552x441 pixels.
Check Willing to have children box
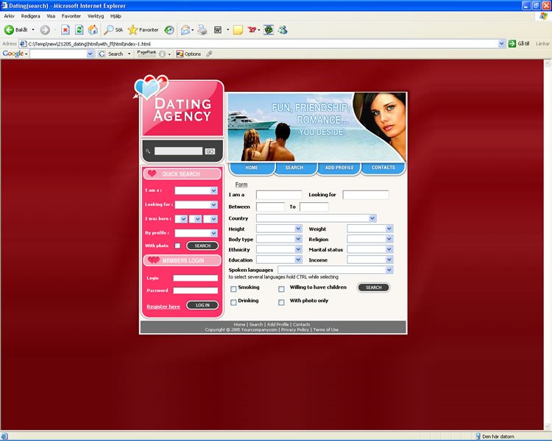pos(281,289)
